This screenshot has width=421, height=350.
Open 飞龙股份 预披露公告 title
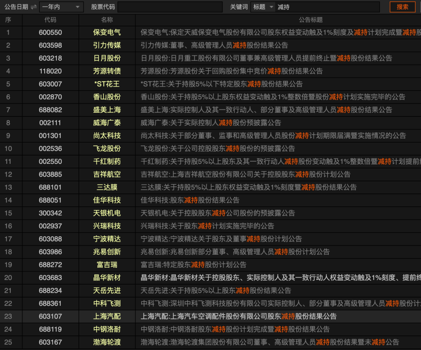[x=218, y=149]
